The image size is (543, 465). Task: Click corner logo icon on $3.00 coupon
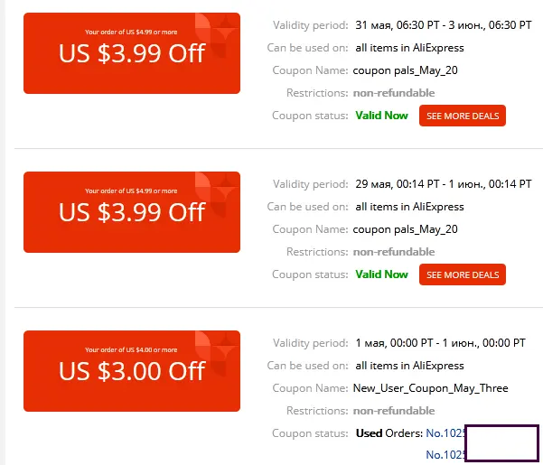pos(217,352)
